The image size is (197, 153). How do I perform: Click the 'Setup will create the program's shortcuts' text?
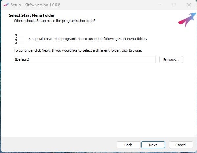88,39
